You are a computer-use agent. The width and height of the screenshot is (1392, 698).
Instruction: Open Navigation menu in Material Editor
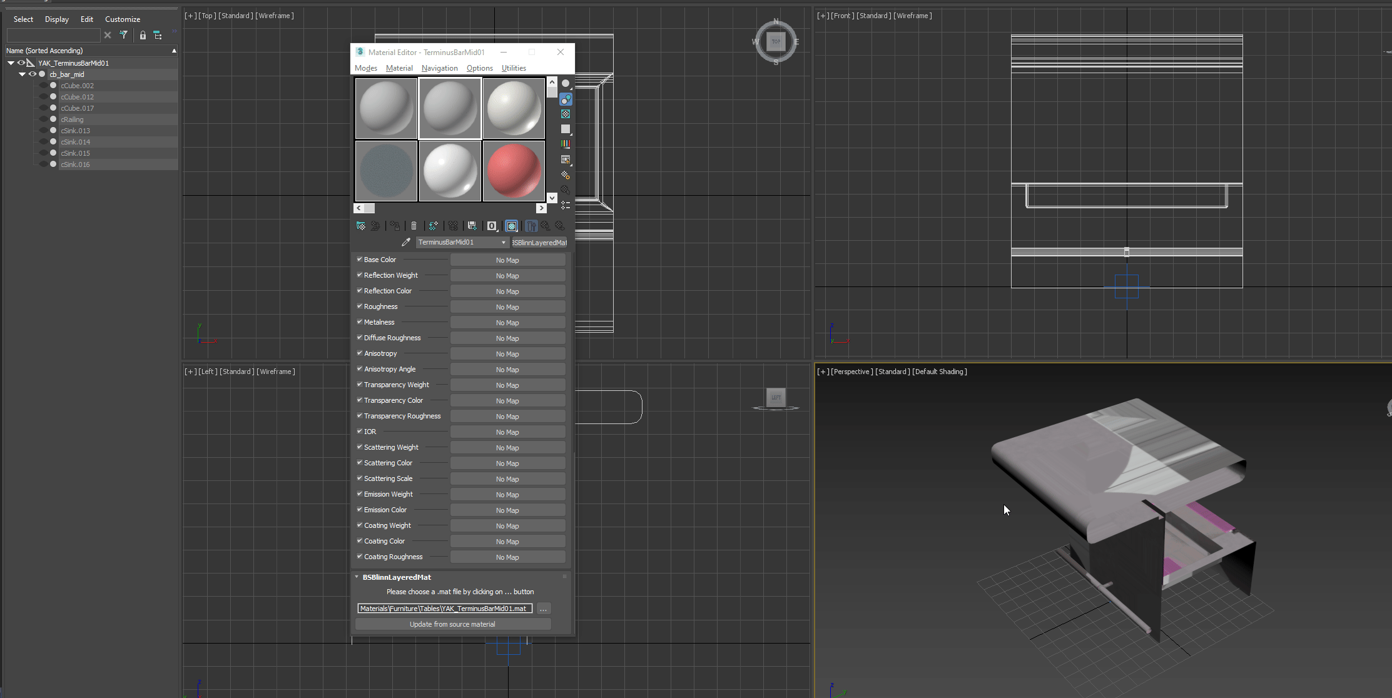pyautogui.click(x=439, y=68)
